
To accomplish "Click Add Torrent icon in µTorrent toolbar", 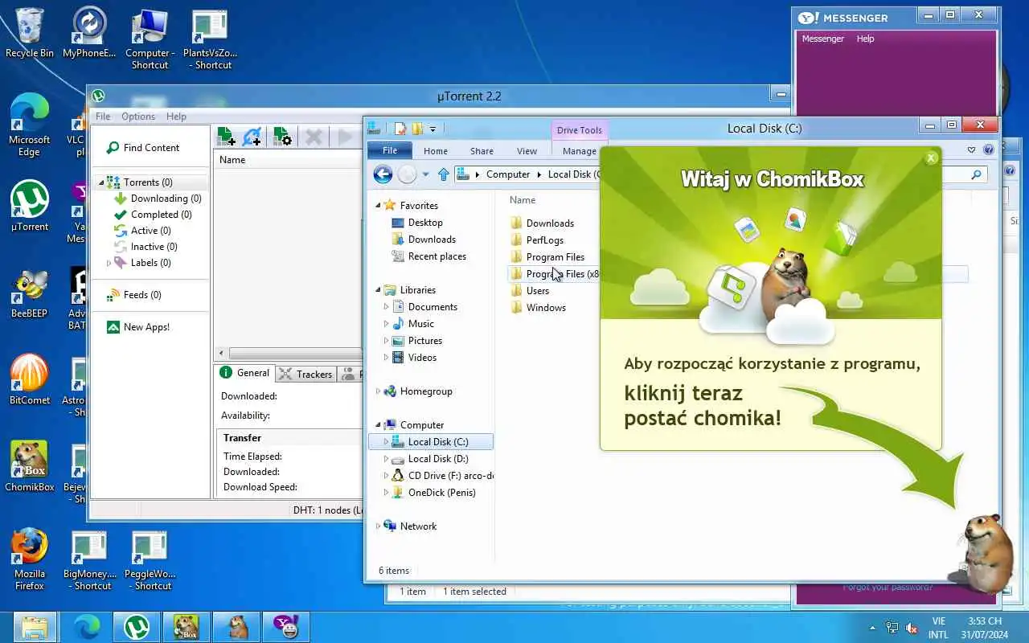I will coord(227,137).
